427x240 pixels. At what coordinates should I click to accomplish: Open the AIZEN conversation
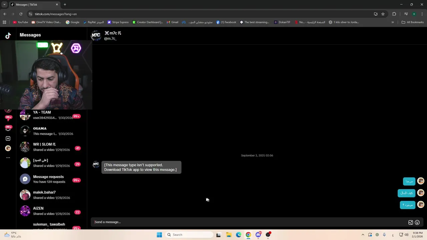[x=52, y=211]
